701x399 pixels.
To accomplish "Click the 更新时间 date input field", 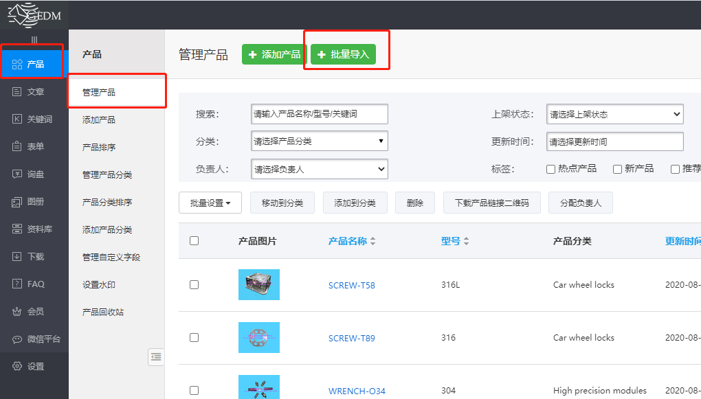I will [614, 141].
